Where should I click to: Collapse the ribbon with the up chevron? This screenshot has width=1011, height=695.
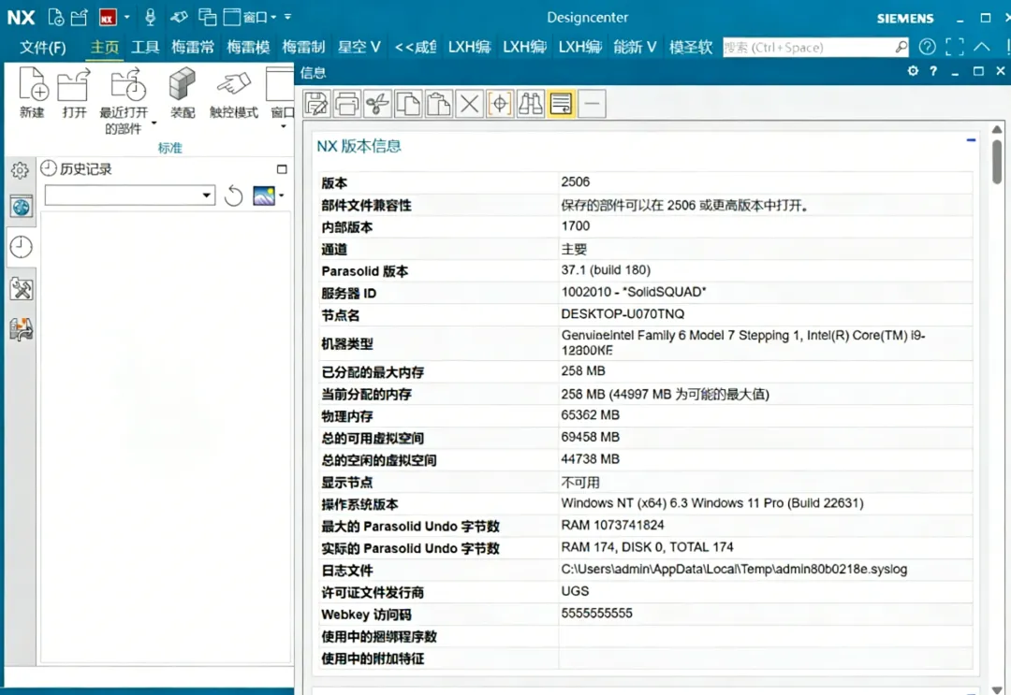coord(981,47)
